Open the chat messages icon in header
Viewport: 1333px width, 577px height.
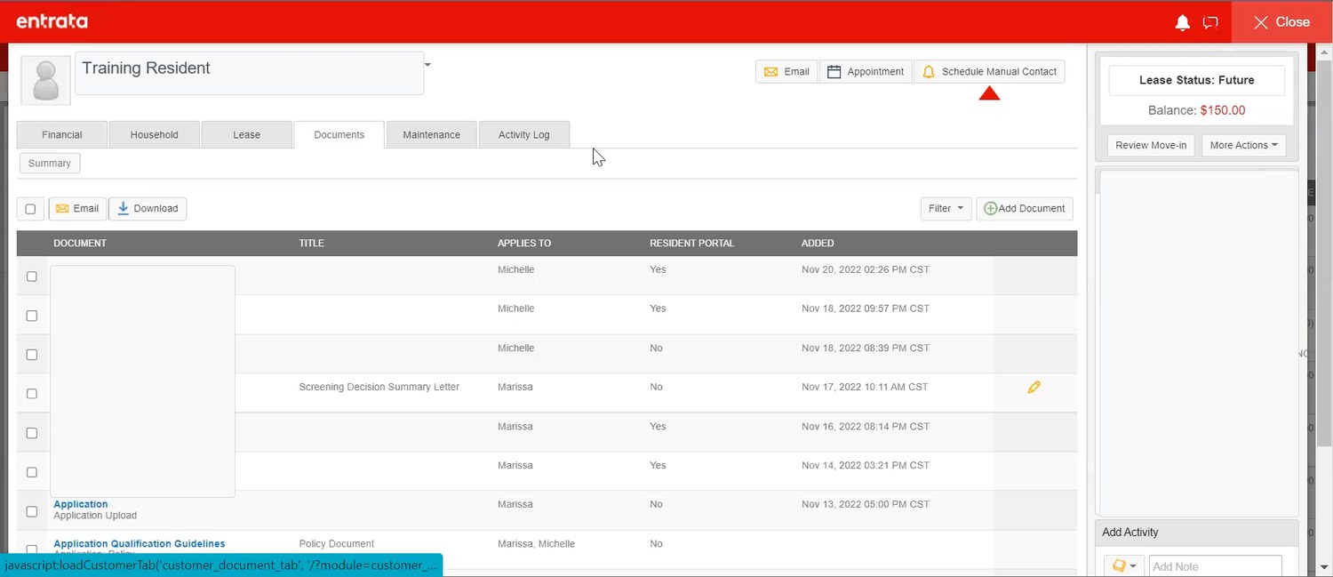tap(1210, 22)
